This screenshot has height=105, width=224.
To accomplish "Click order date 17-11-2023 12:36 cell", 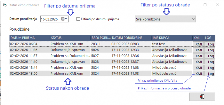I will coord(131,56).
